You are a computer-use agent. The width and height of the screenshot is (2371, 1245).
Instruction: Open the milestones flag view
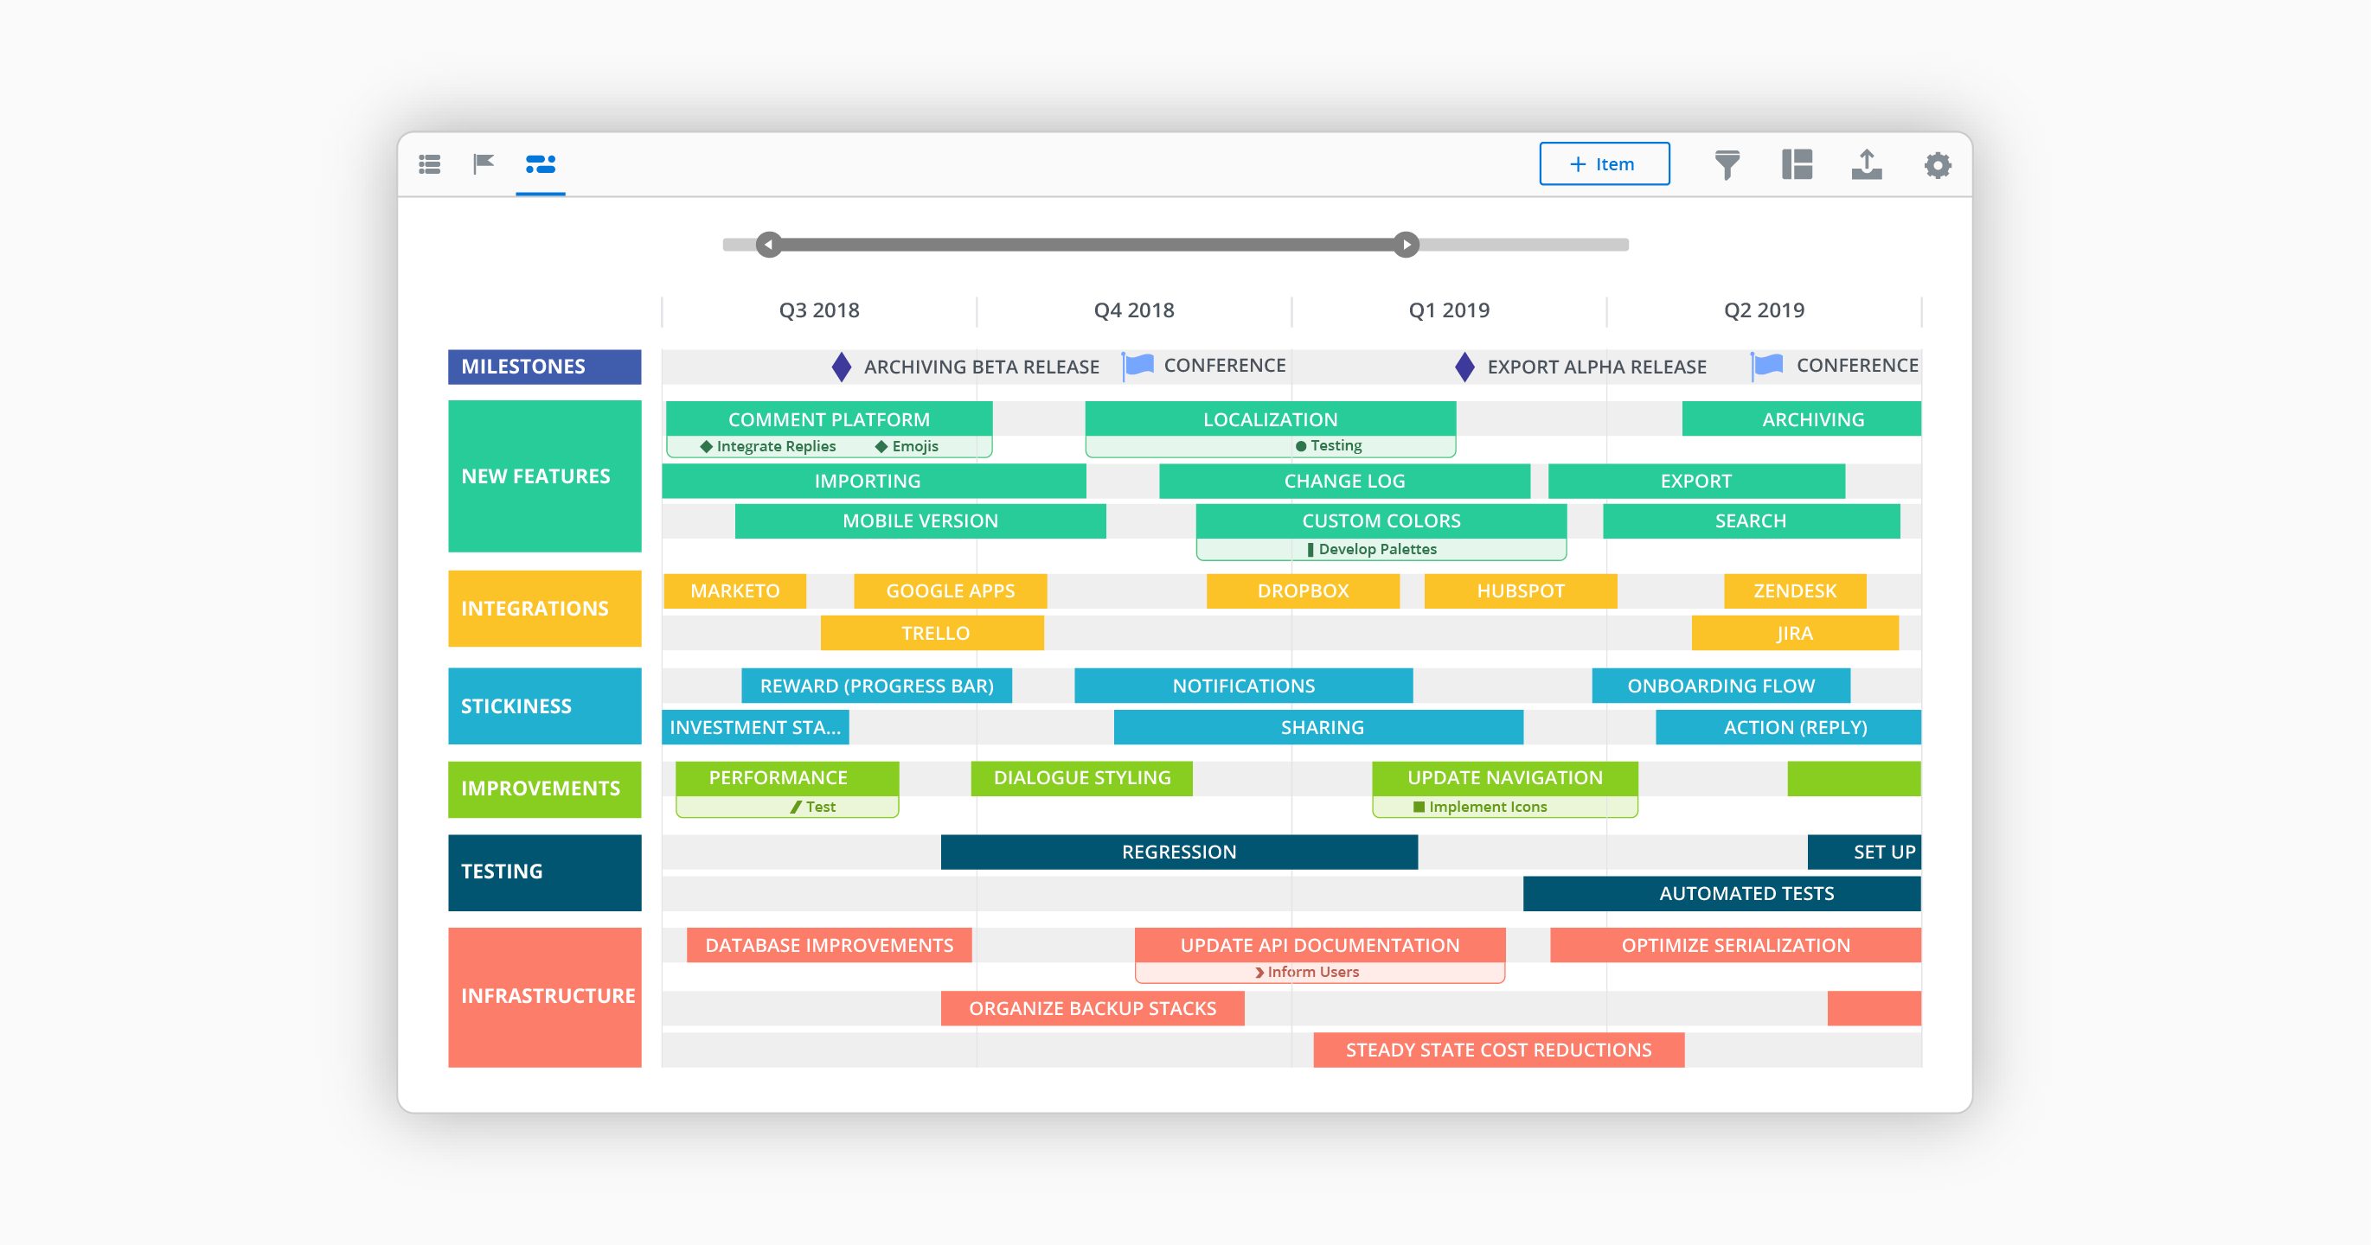click(484, 163)
